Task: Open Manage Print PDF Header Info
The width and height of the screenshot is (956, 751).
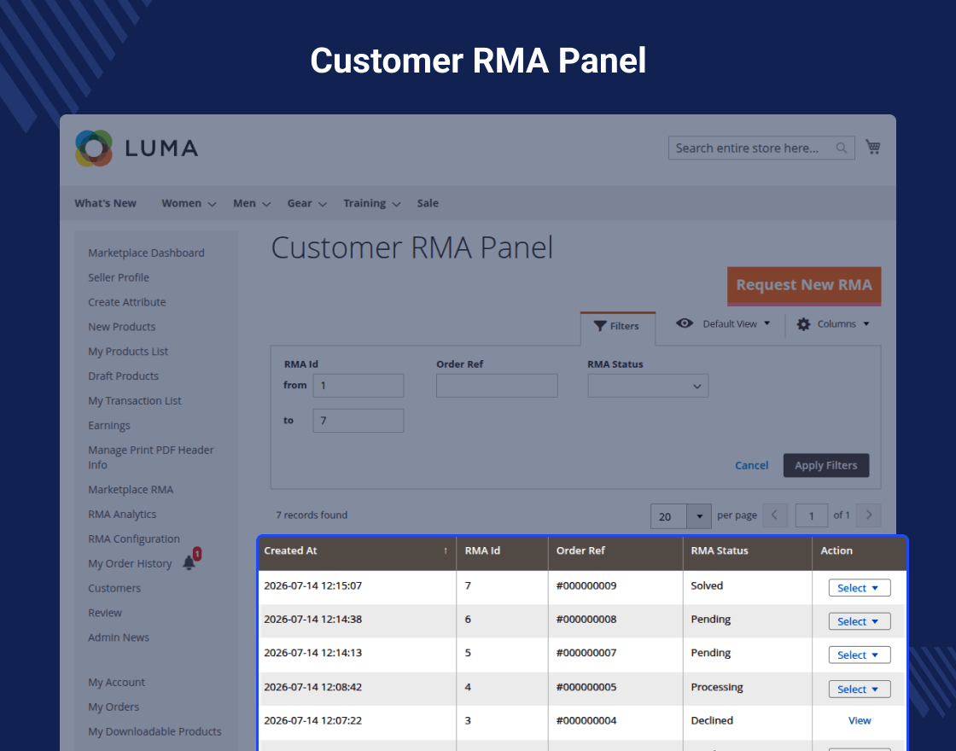Action: [x=150, y=457]
